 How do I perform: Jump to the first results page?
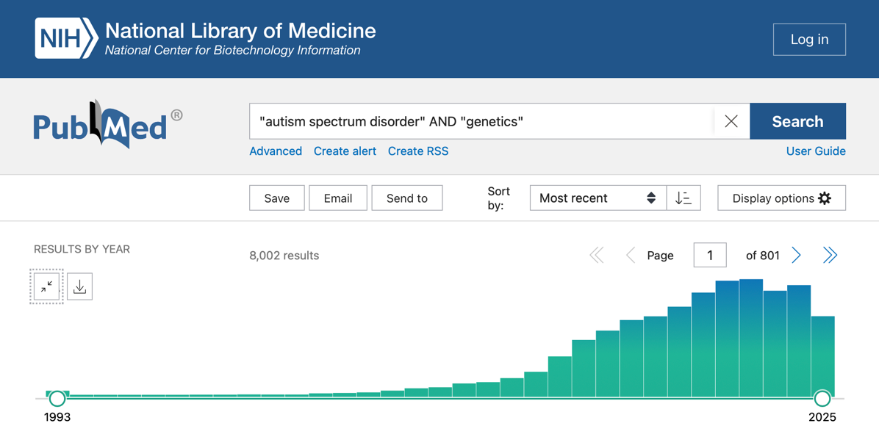coord(597,256)
